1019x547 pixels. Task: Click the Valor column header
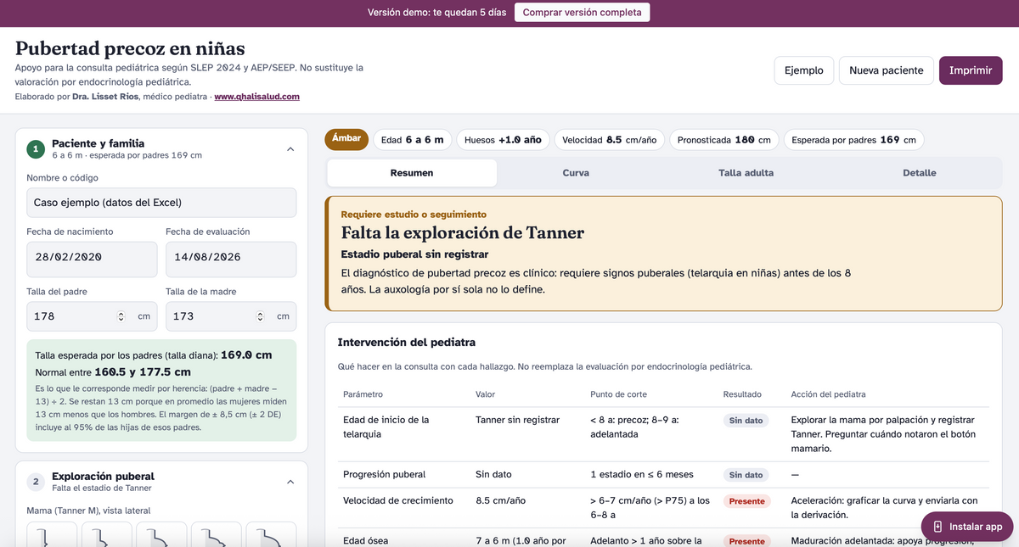486,394
